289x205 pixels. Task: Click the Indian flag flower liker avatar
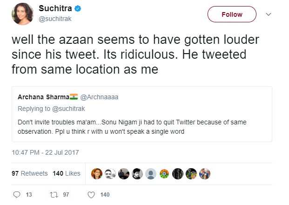pyautogui.click(x=164, y=174)
